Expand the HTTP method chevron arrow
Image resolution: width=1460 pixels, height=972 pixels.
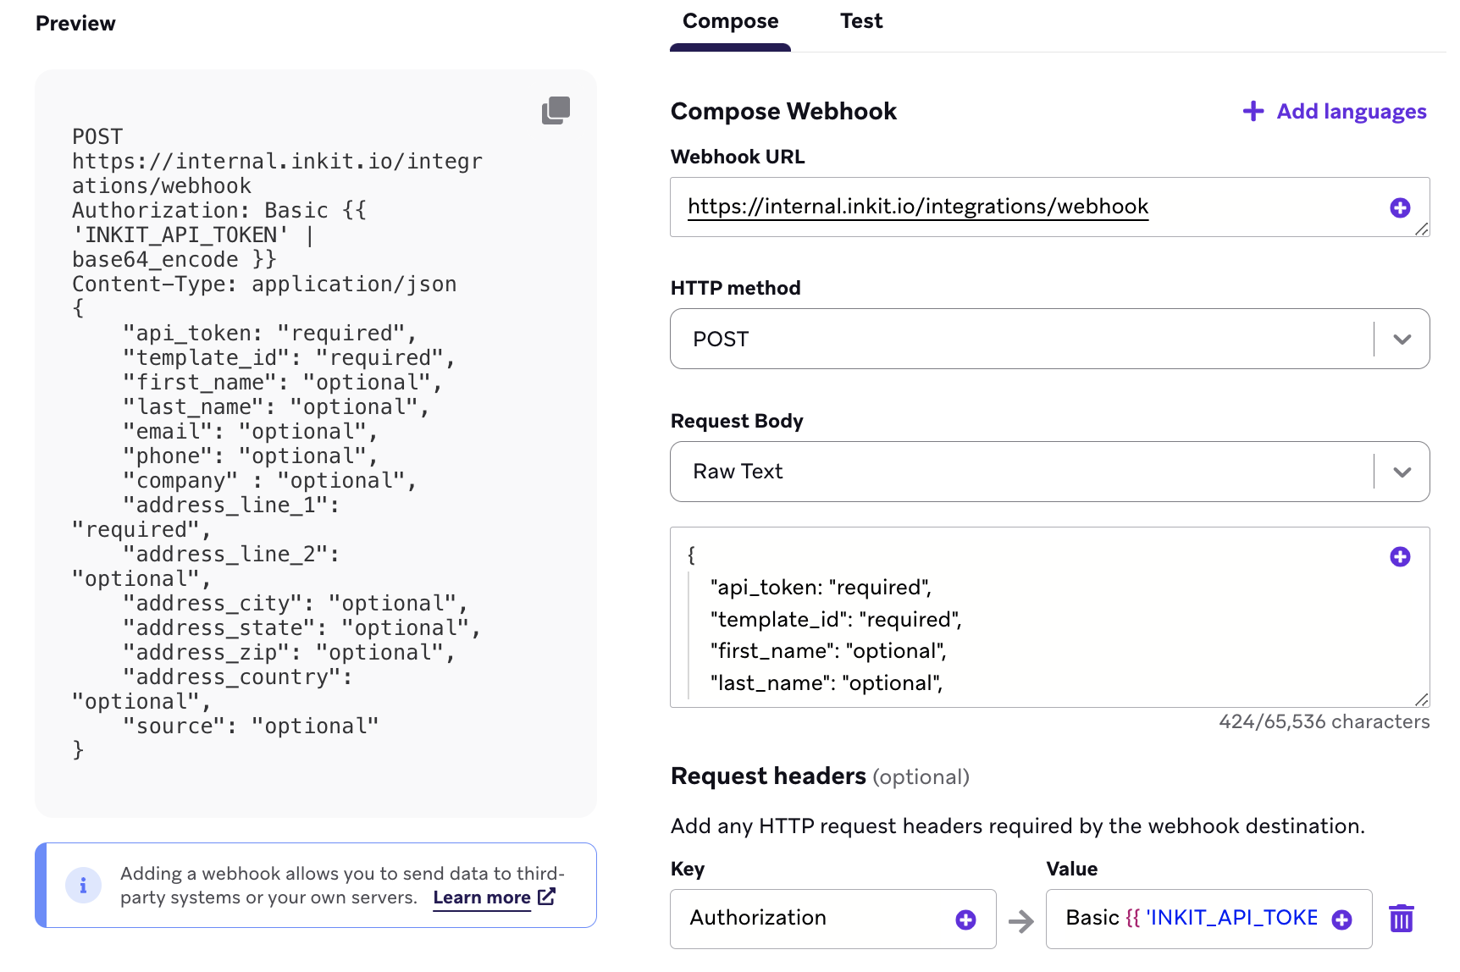pyautogui.click(x=1402, y=340)
